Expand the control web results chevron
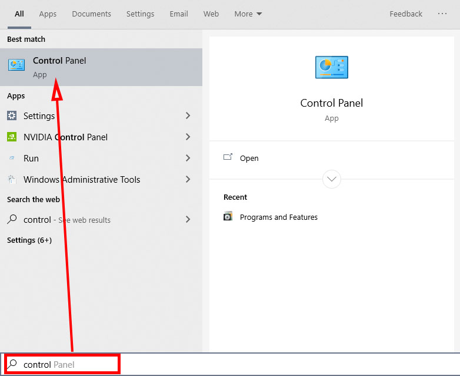460x376 pixels. 188,219
